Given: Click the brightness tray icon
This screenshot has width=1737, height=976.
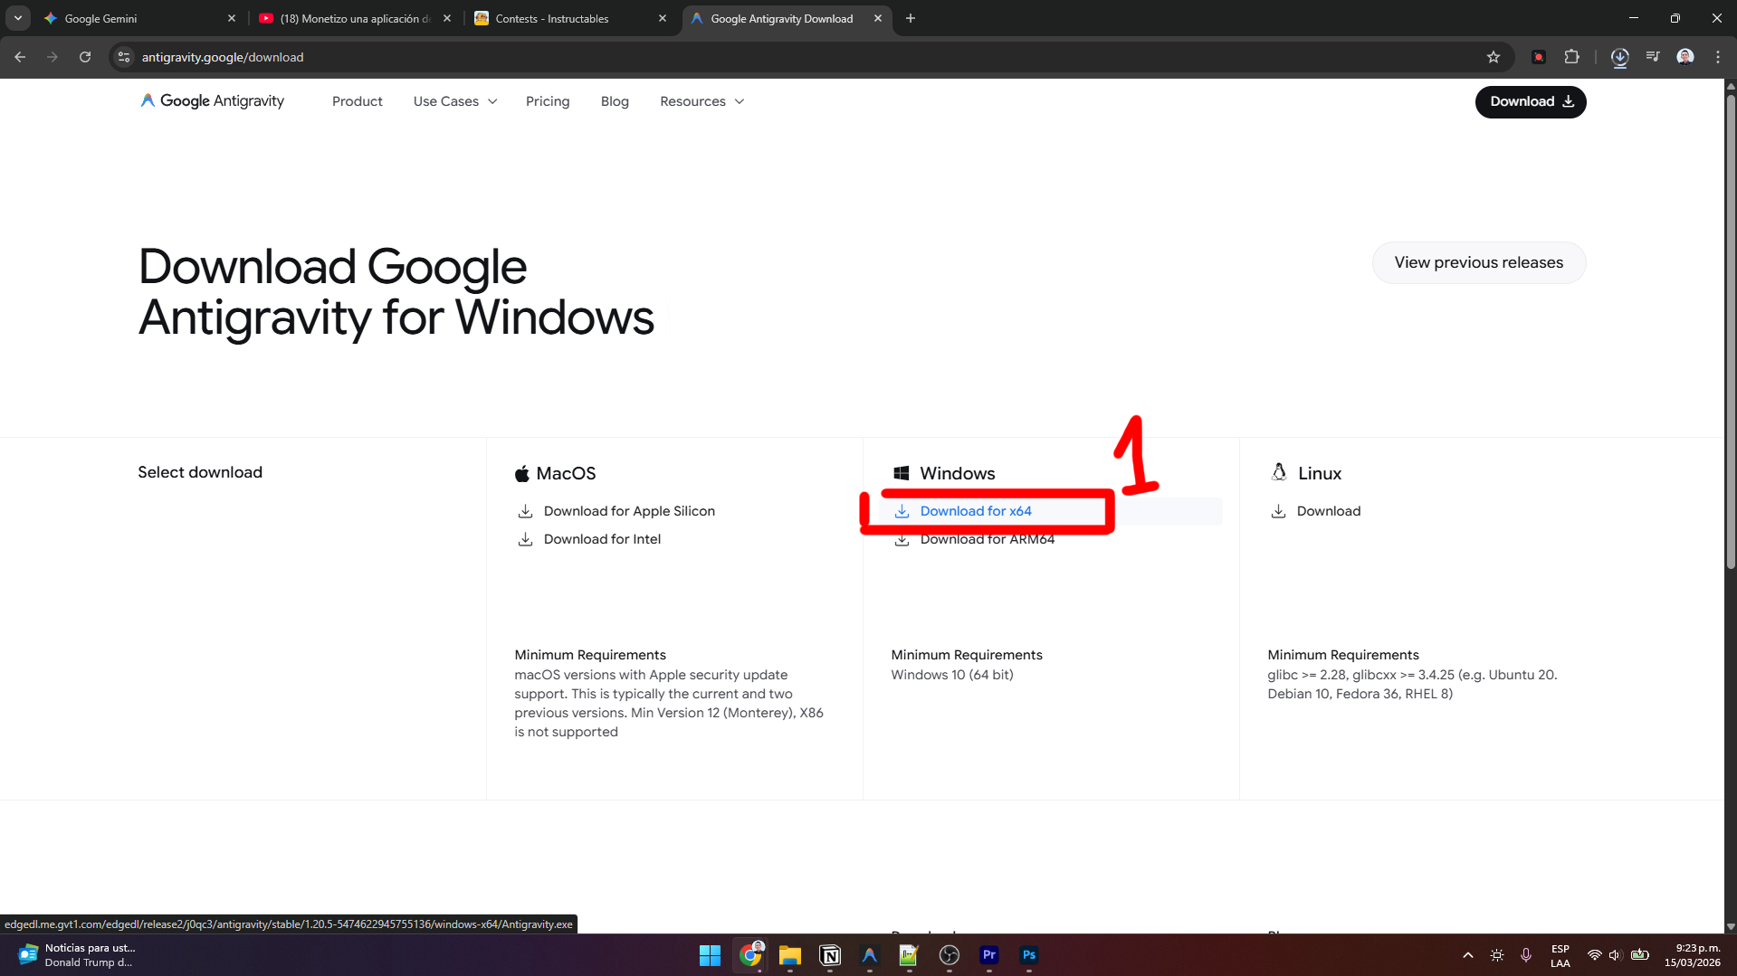Looking at the screenshot, I should tap(1497, 955).
